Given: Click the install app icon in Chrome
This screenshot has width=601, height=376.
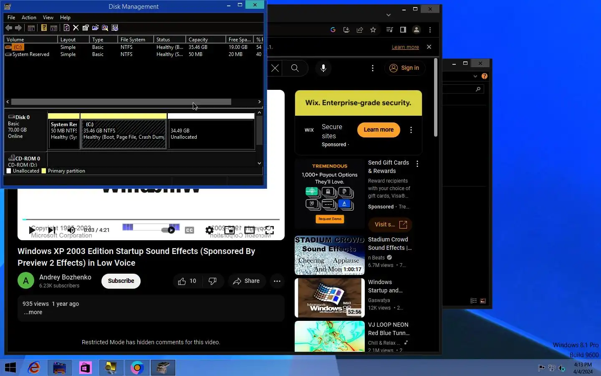Looking at the screenshot, I should coord(346,30).
